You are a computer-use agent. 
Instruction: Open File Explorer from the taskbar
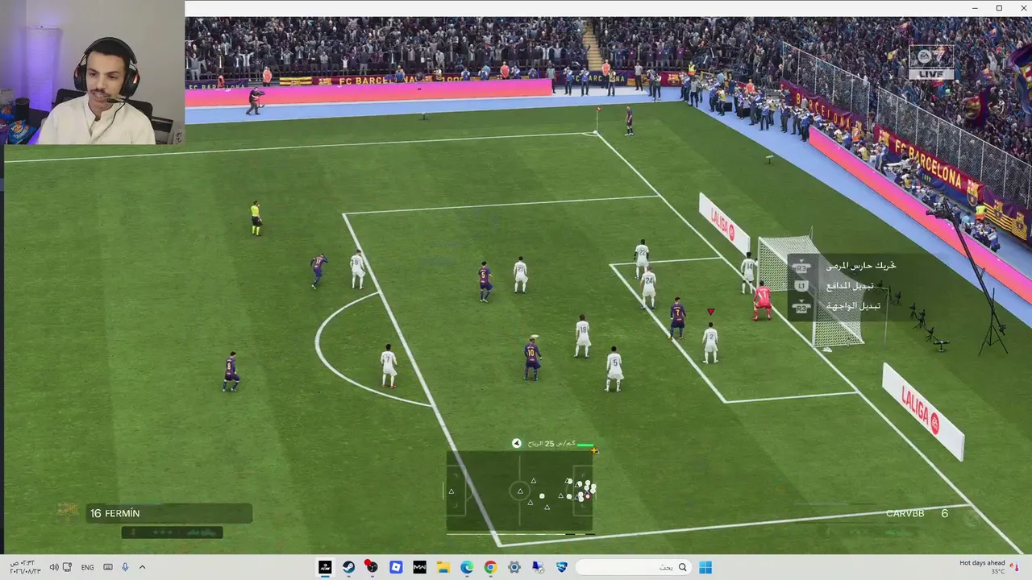click(443, 567)
